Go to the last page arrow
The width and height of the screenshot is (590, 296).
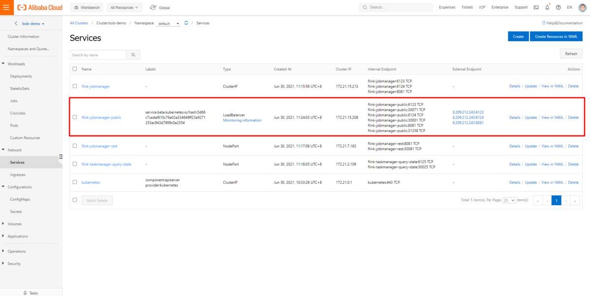pos(575,200)
